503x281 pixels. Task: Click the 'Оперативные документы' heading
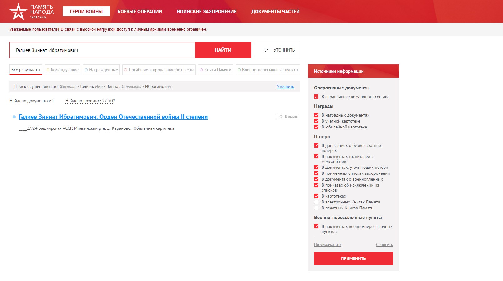(x=342, y=88)
